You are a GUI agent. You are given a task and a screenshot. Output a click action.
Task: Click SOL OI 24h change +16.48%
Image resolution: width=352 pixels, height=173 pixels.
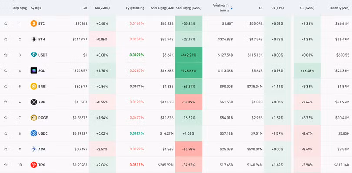tap(307, 70)
